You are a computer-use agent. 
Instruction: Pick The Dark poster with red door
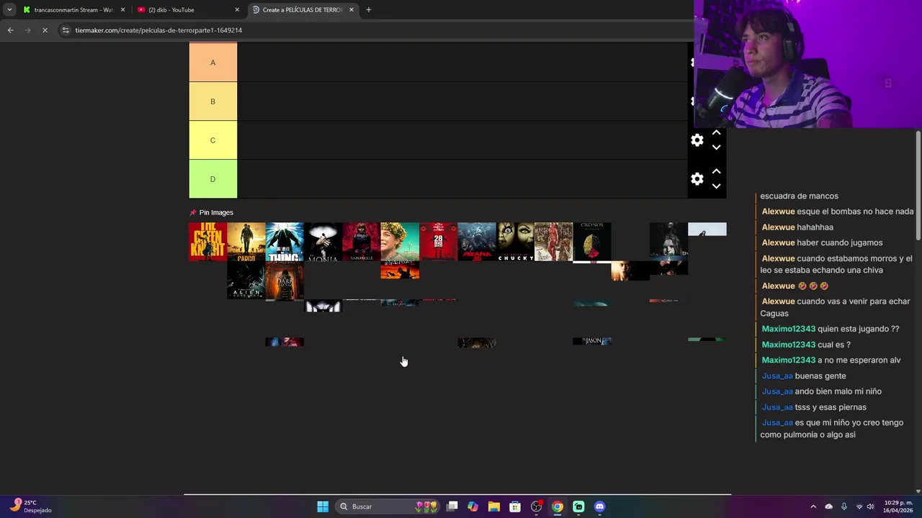(x=285, y=280)
